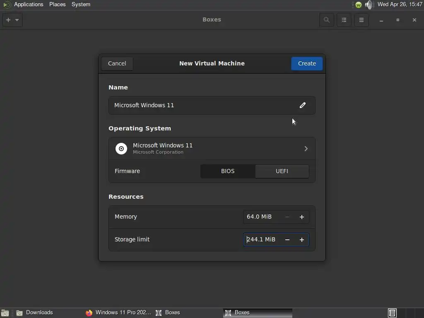Open the System menu
424x318 pixels.
pyautogui.click(x=81, y=4)
